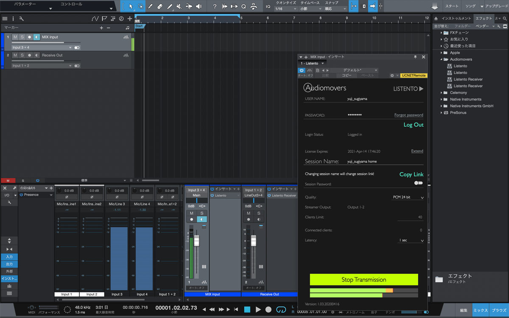Screen dimensions: 509x318
Task: Add insert on MIX input channel
Action: pos(238,189)
